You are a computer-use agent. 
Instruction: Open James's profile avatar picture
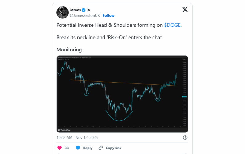[63, 12]
